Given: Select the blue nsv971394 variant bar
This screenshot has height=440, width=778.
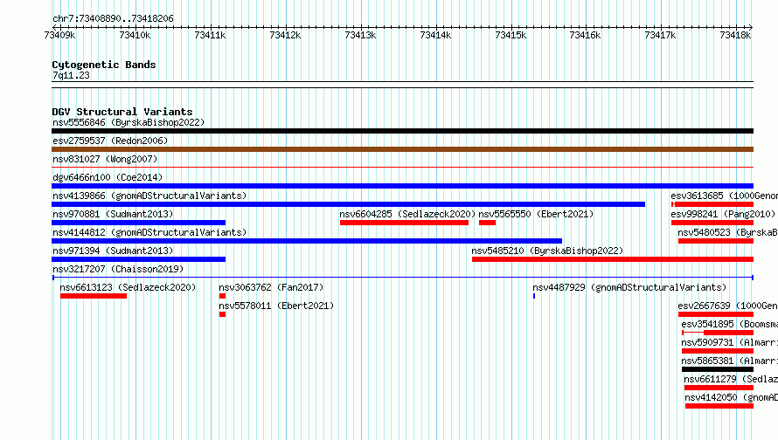Looking at the screenshot, I should click(138, 259).
